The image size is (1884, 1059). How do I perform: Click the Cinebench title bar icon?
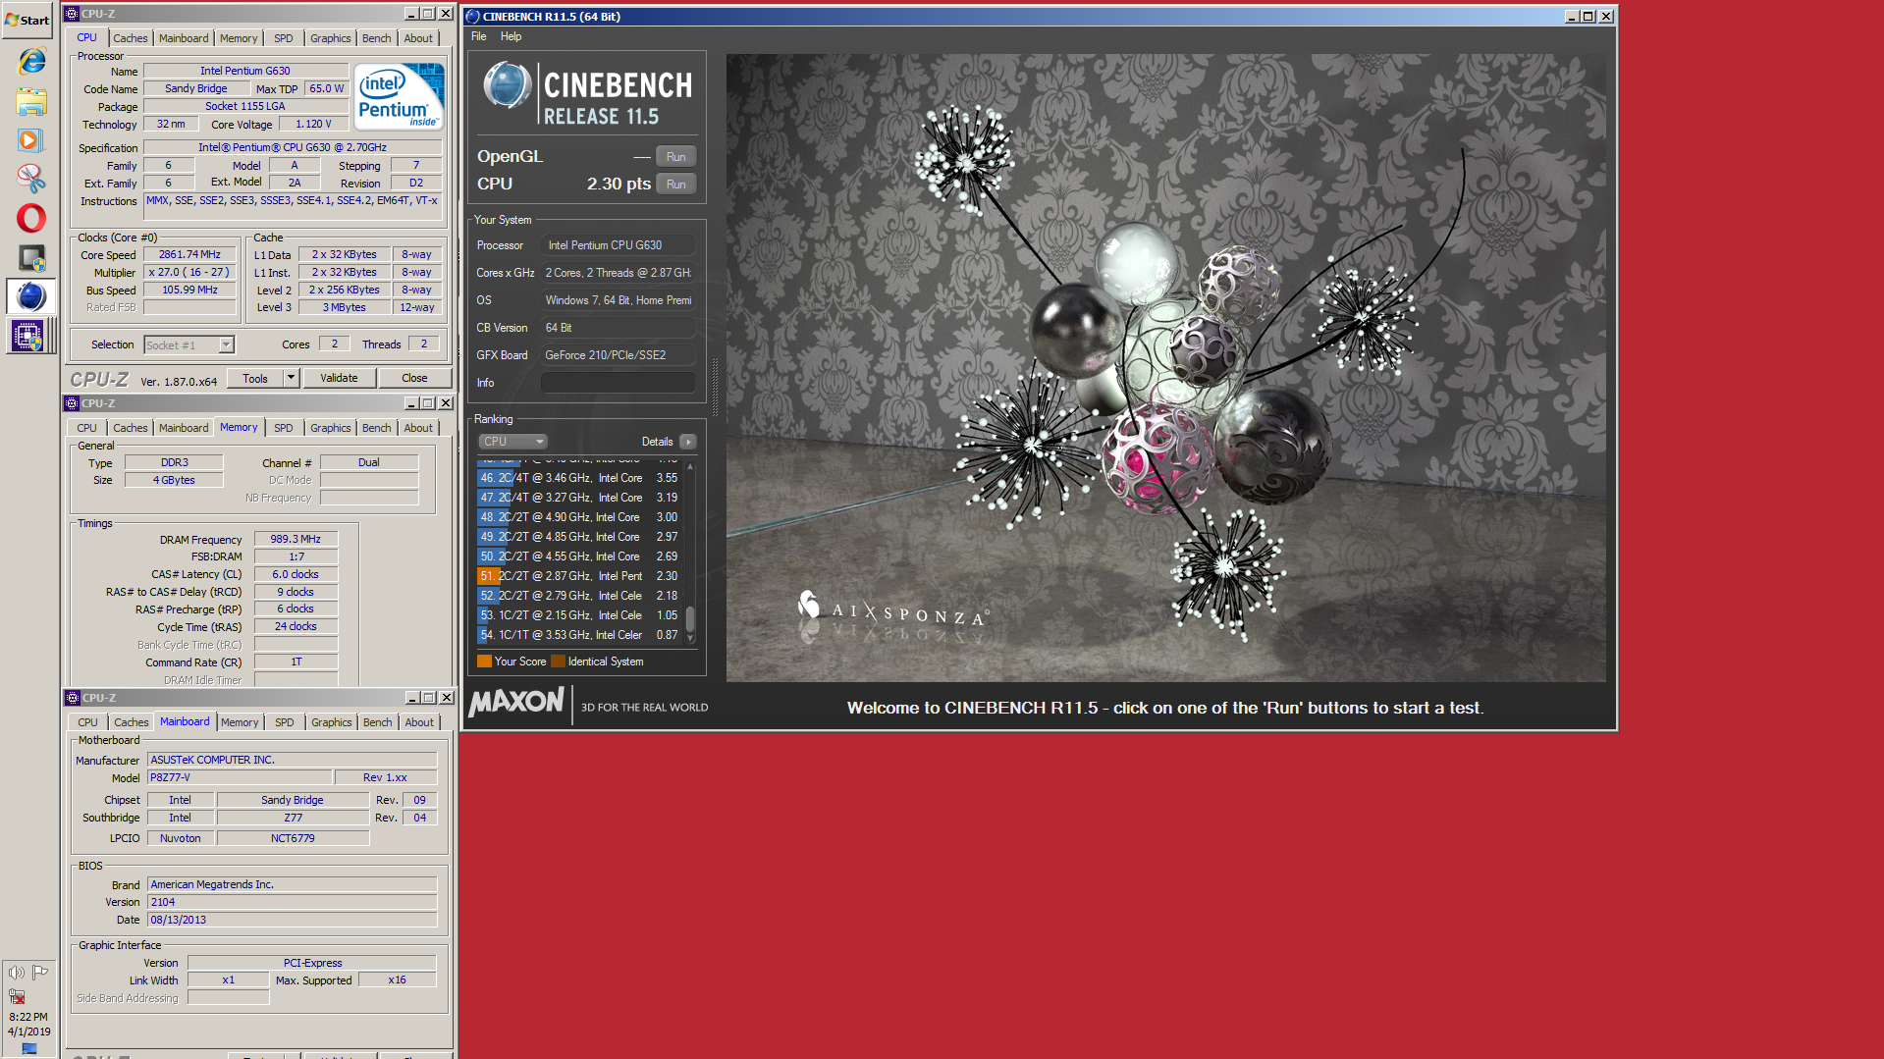tap(472, 16)
